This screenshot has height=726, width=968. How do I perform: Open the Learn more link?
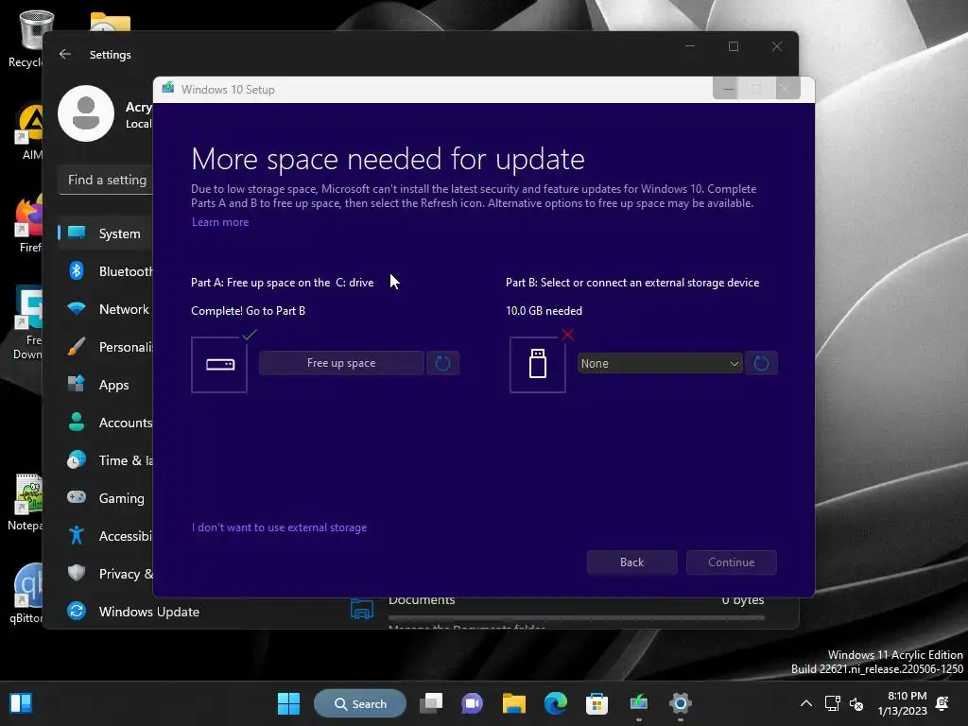point(220,222)
